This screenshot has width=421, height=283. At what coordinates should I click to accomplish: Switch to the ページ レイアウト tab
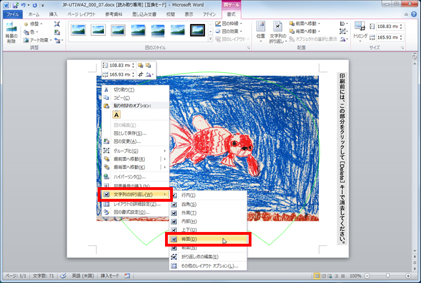click(x=81, y=14)
